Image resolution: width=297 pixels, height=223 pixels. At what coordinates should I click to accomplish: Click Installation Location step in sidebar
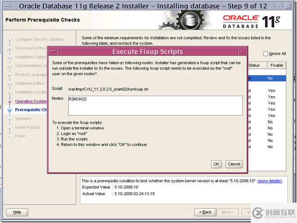31,92
